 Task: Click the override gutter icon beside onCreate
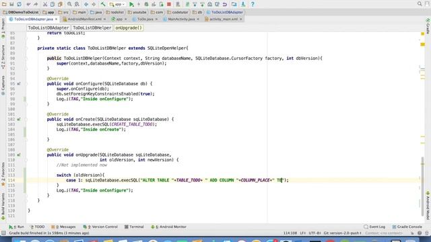[x=19, y=120]
